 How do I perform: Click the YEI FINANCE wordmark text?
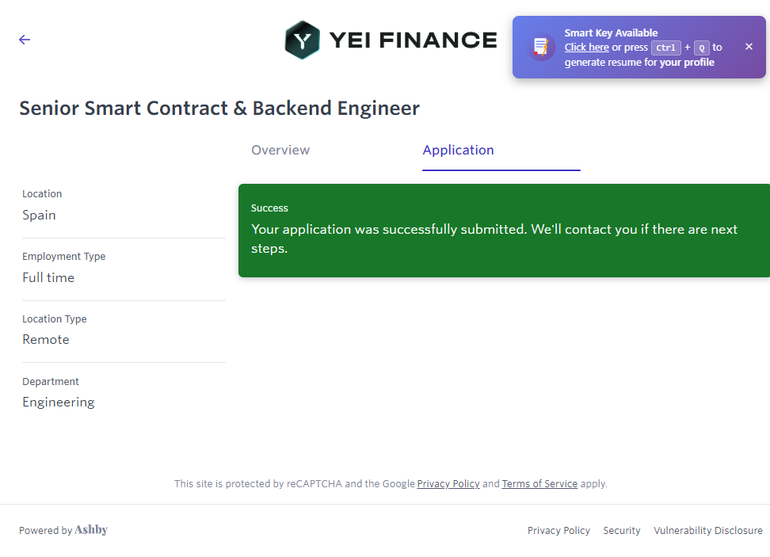click(x=413, y=40)
